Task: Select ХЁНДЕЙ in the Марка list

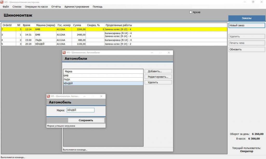Action: tap(103, 83)
